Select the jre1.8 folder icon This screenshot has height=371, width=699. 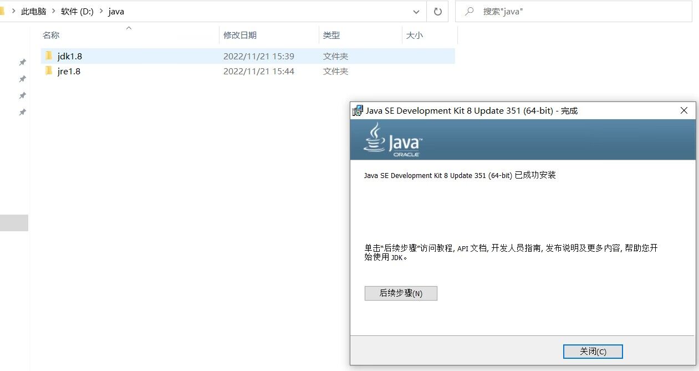click(x=49, y=71)
